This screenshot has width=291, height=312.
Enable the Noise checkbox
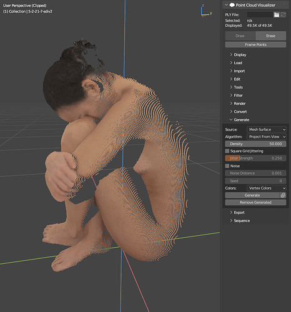tap(227, 166)
